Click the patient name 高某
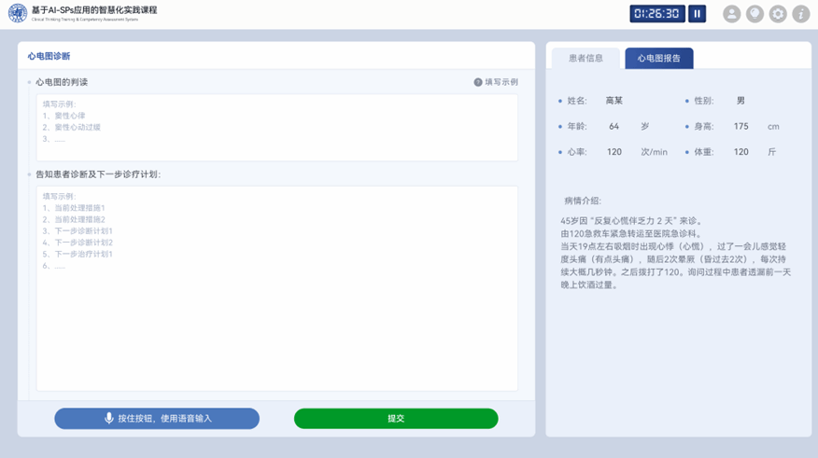The width and height of the screenshot is (818, 458). pos(614,101)
